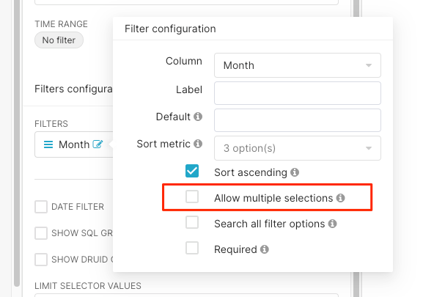The image size is (445, 297).
Task: Click info icon next to Allow multiple selections
Action: coord(341,198)
